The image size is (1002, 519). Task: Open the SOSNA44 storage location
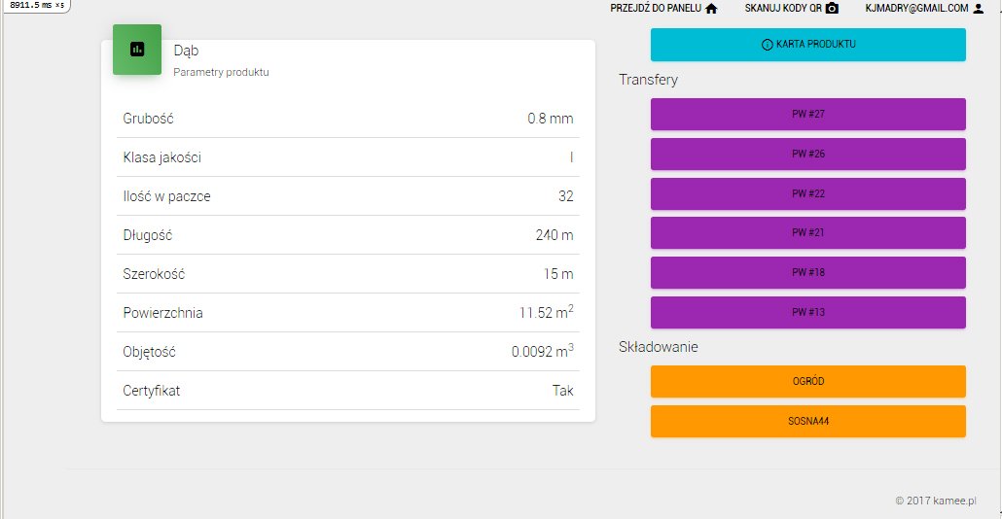click(x=807, y=421)
